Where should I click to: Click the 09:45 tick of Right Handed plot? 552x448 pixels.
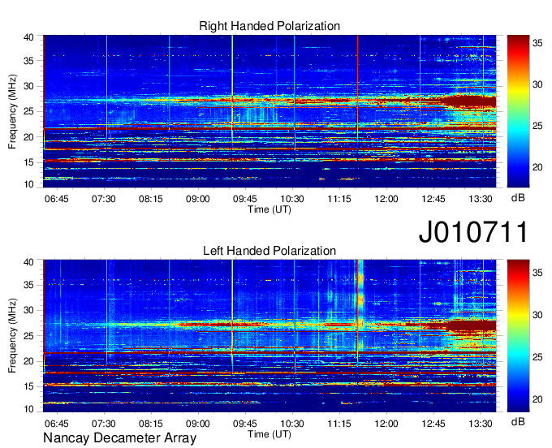[245, 199]
